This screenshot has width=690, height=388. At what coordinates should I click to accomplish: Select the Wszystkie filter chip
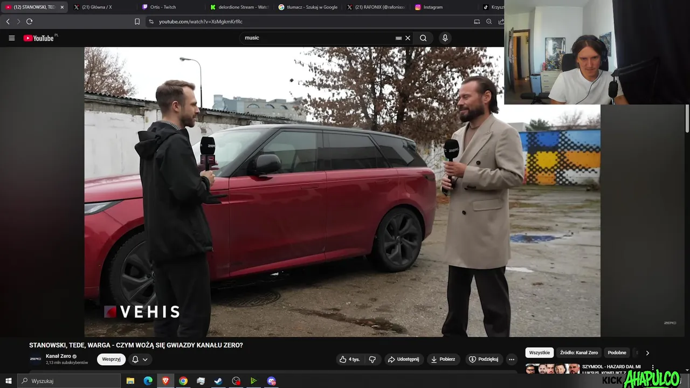click(x=540, y=352)
